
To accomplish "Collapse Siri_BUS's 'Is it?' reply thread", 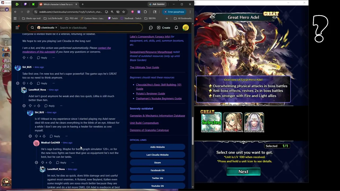I will pyautogui.click(x=30, y=136).
